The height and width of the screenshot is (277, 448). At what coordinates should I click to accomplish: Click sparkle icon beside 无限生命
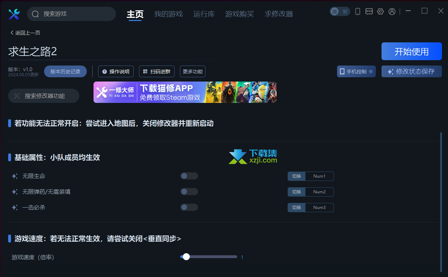pyautogui.click(x=15, y=176)
